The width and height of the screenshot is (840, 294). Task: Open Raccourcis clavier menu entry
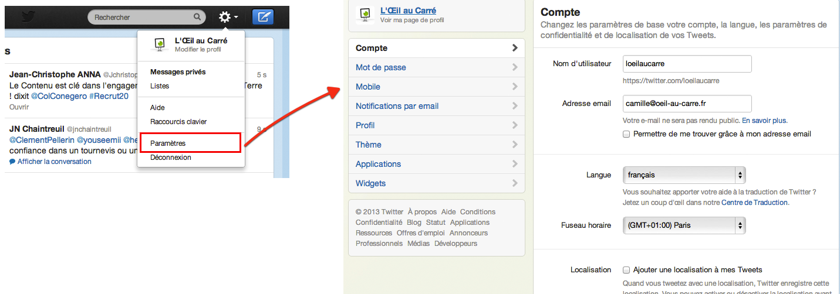click(178, 122)
